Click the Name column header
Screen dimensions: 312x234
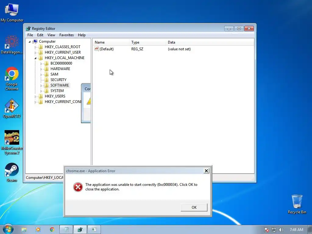click(x=111, y=42)
